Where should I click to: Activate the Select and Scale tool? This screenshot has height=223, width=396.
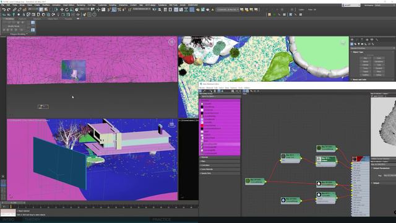pyautogui.click(x=72, y=10)
